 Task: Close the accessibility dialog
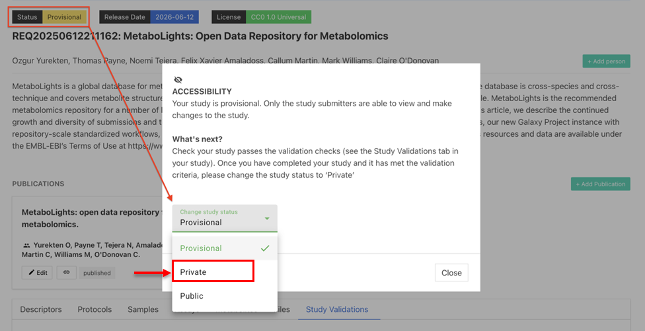[451, 273]
